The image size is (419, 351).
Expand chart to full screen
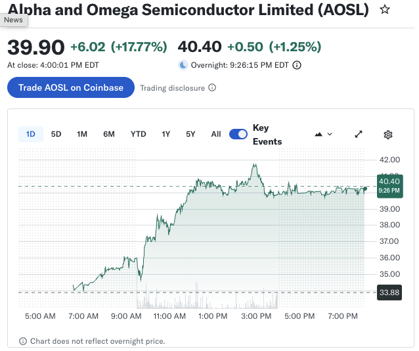[359, 134]
